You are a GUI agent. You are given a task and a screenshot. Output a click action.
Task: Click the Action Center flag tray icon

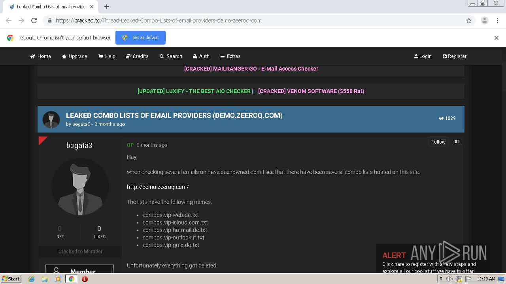pyautogui.click(x=468, y=279)
